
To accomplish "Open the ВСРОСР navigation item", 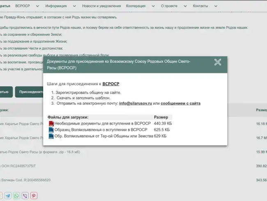I will click(x=23, y=6).
